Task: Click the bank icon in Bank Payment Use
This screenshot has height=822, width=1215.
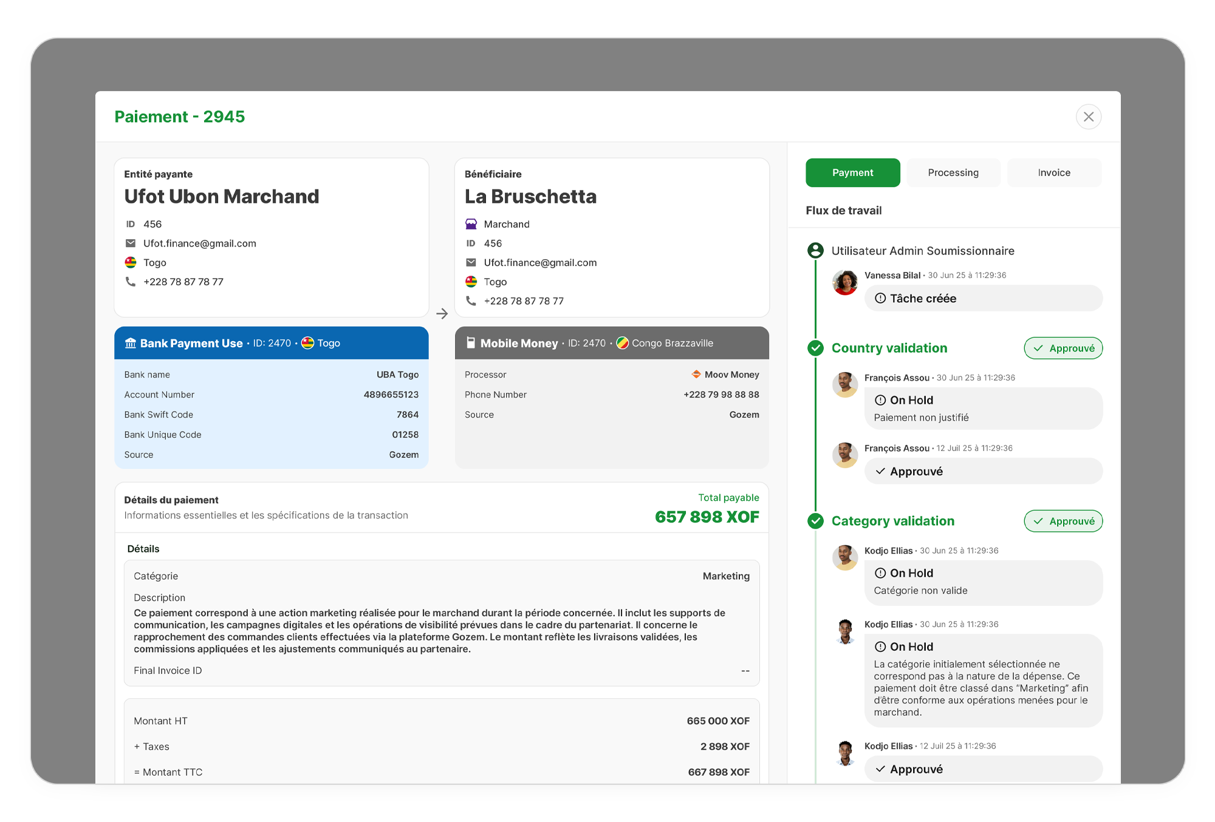Action: tap(131, 343)
